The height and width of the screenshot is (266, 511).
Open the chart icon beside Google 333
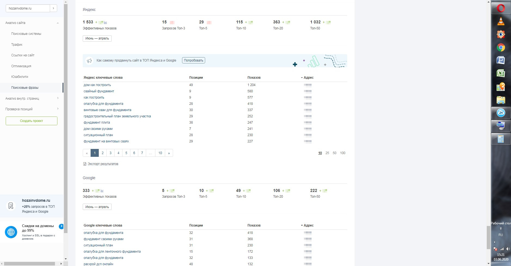click(102, 191)
